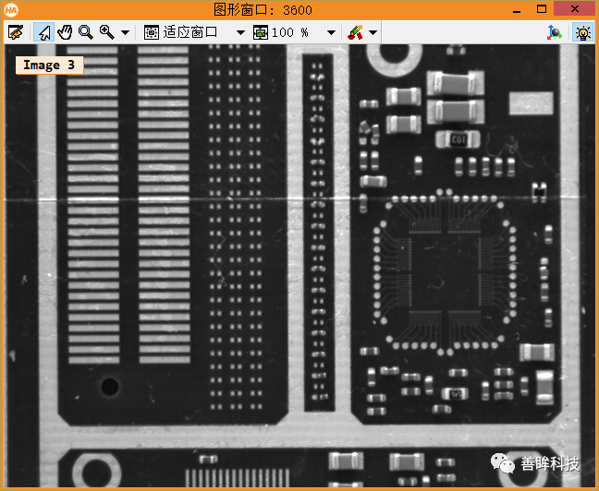Click the colored draw parameters icon
Screen dimensions: 599x491
pyautogui.click(x=355, y=32)
